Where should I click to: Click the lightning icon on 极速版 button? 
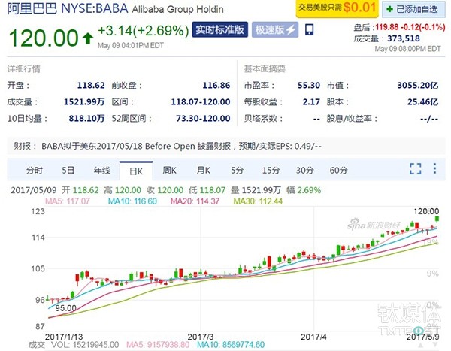(x=291, y=31)
